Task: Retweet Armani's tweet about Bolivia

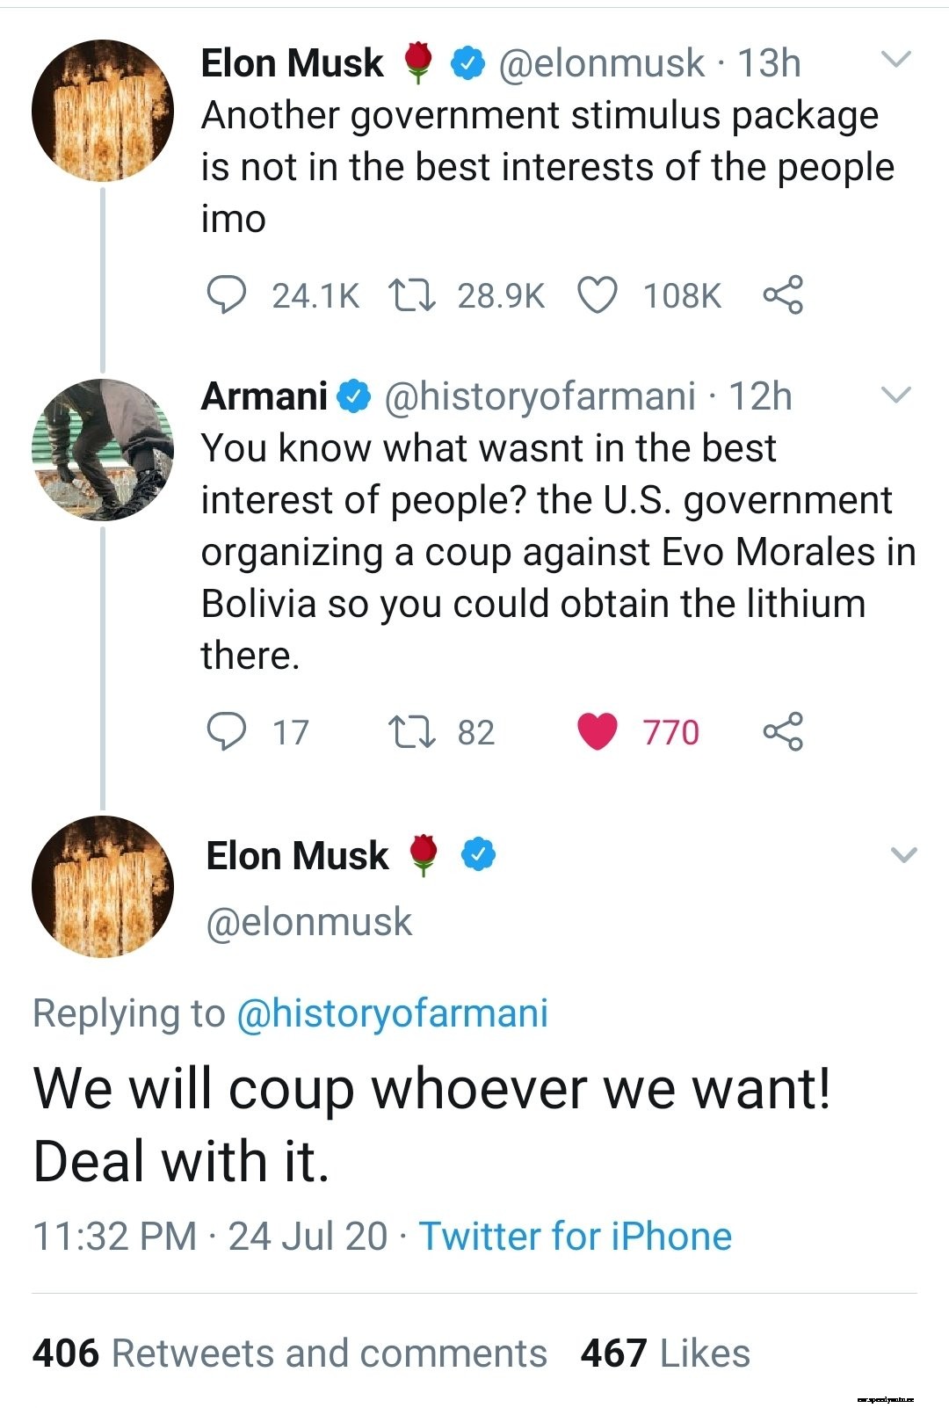Action: 411,731
